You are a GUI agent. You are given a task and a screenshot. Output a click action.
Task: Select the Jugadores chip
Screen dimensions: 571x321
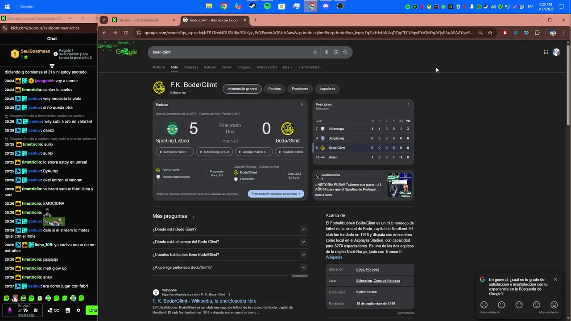327,89
